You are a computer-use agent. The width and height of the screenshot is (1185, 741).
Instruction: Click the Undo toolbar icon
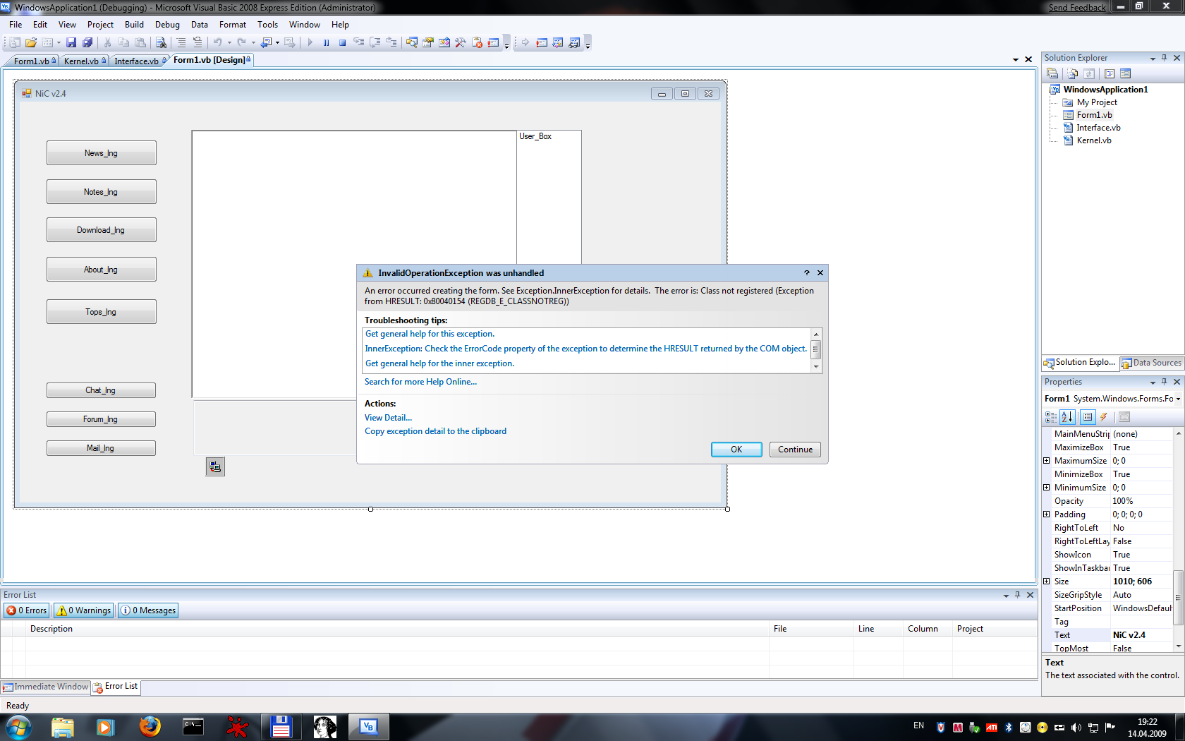click(218, 42)
